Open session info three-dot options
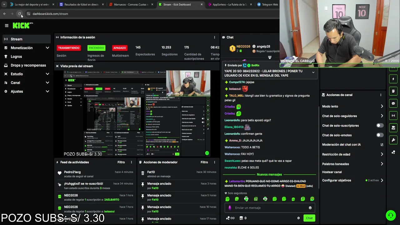This screenshot has height=225, width=400. click(x=214, y=37)
